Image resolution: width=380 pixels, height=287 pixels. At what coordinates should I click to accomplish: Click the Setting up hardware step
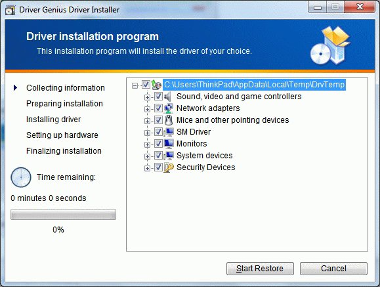click(62, 135)
